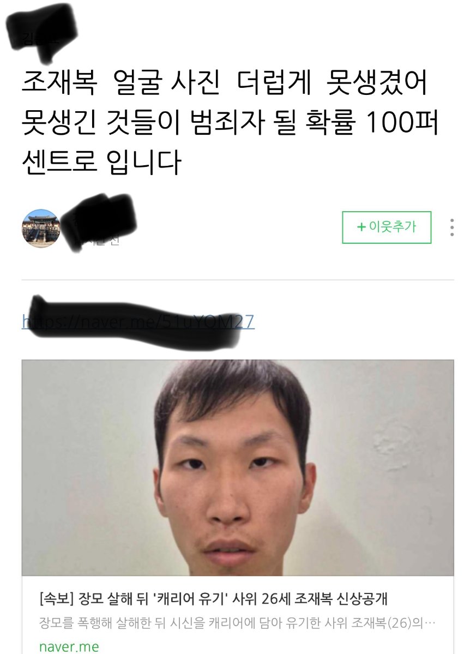Image resolution: width=476 pixels, height=654 pixels.
Task: Tap the title line containing 100퍼
Action: [x=230, y=122]
